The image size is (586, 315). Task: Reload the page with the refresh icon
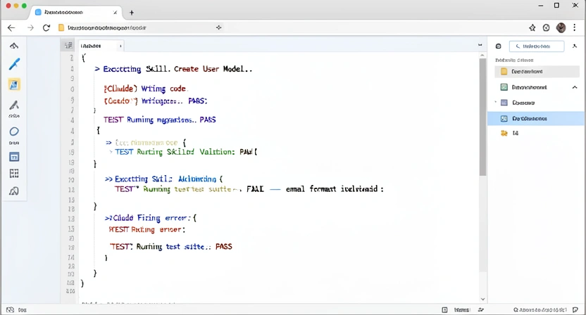46,27
